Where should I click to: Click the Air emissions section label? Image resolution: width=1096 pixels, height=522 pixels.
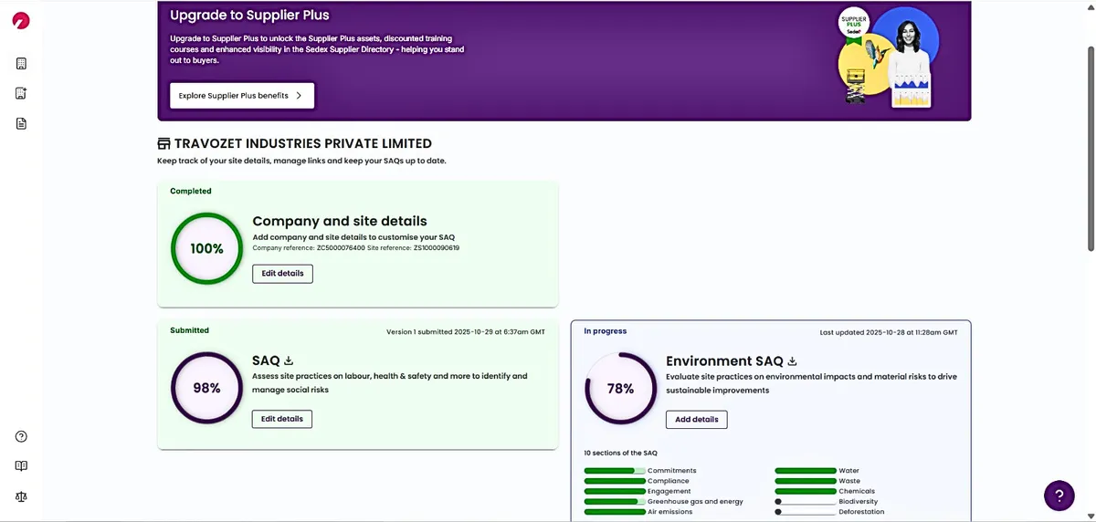pyautogui.click(x=669, y=512)
